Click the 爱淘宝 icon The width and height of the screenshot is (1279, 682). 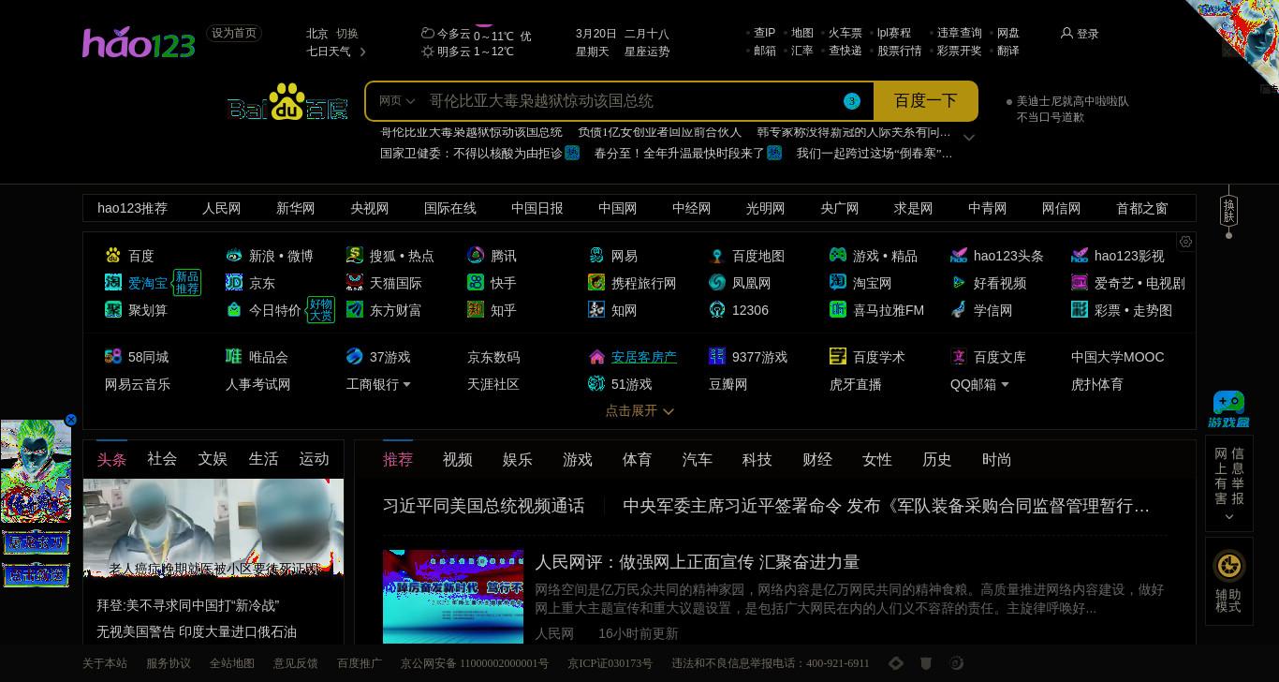(113, 282)
